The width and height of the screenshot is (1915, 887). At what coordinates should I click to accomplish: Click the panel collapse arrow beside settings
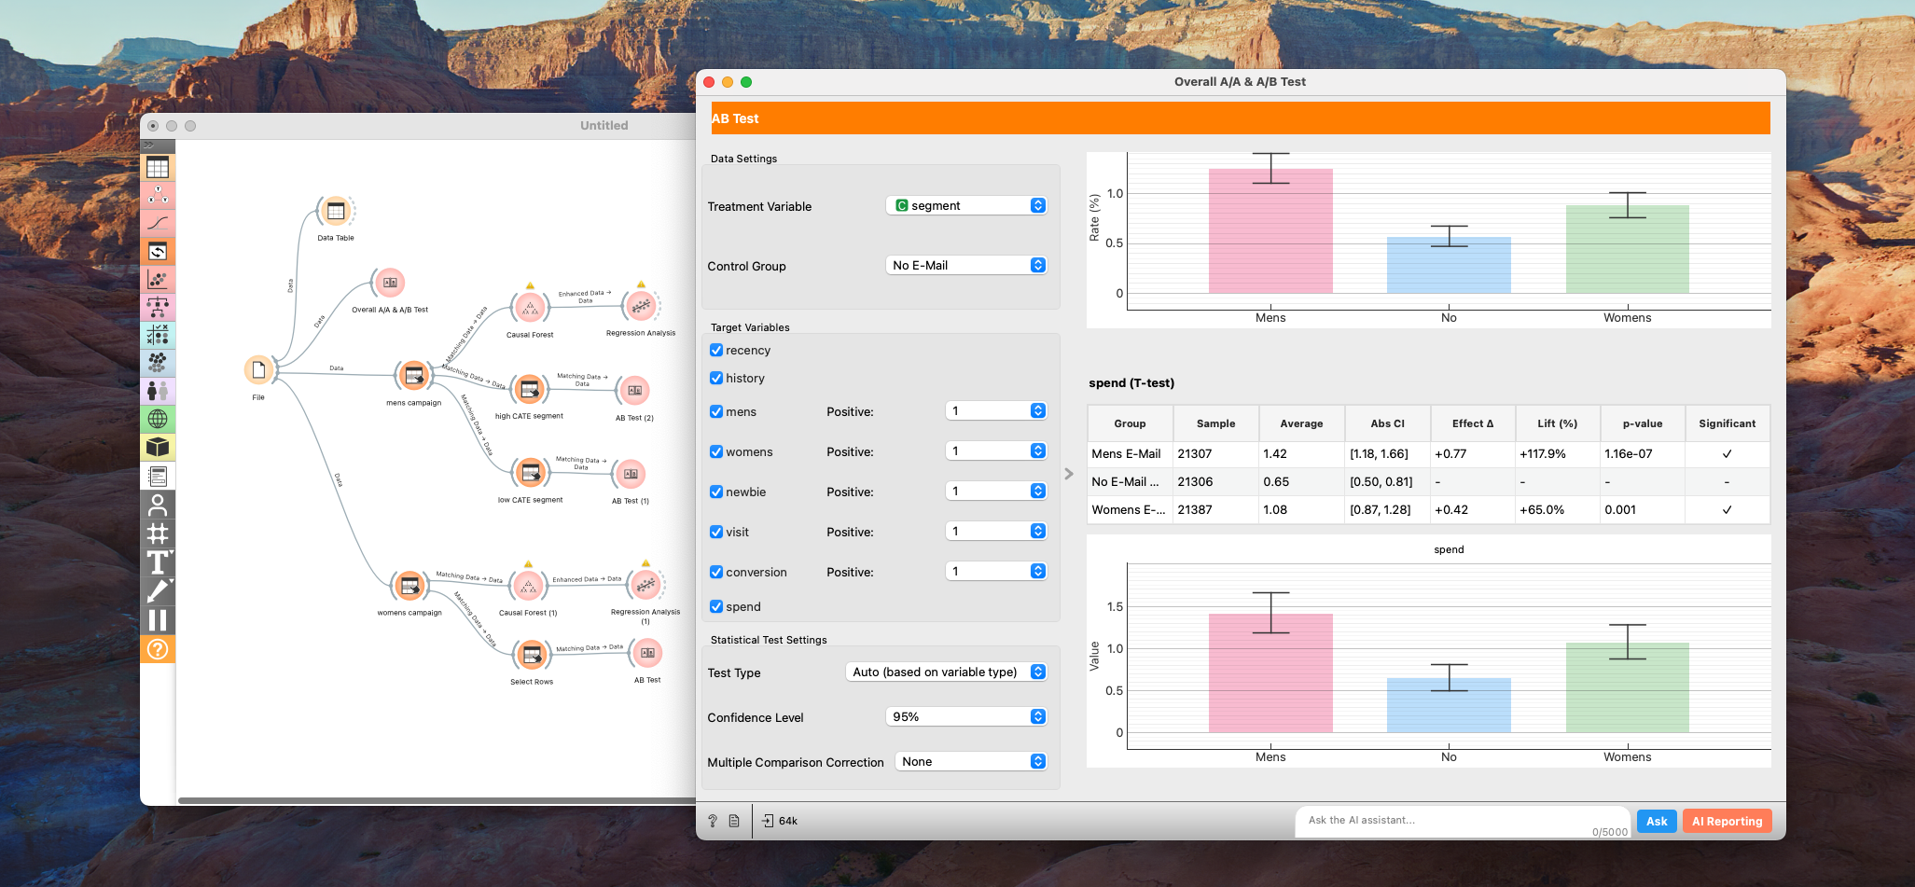coord(1069,474)
